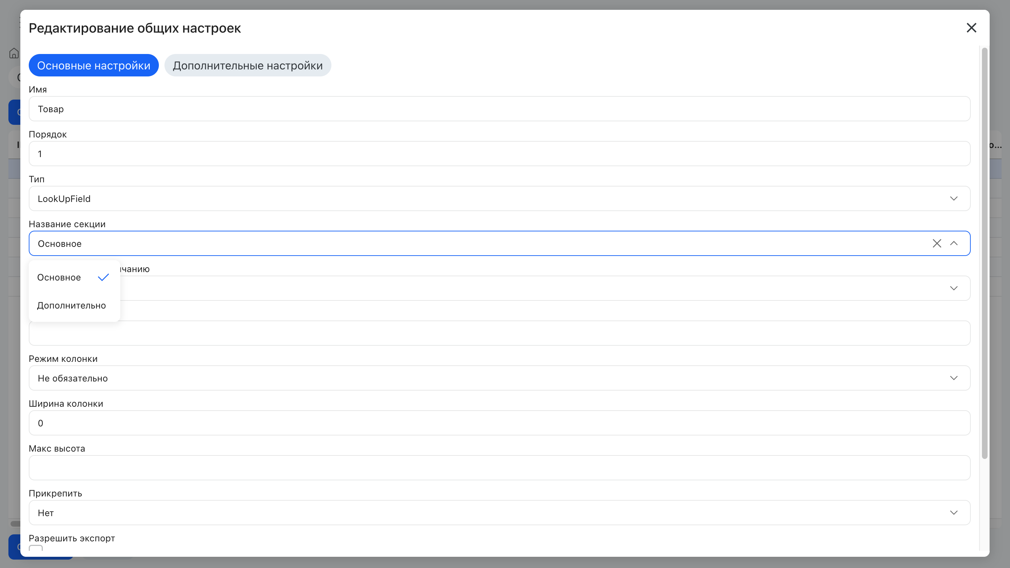This screenshot has width=1010, height=568.
Task: Expand the default value dropdown arrow
Action: [954, 288]
